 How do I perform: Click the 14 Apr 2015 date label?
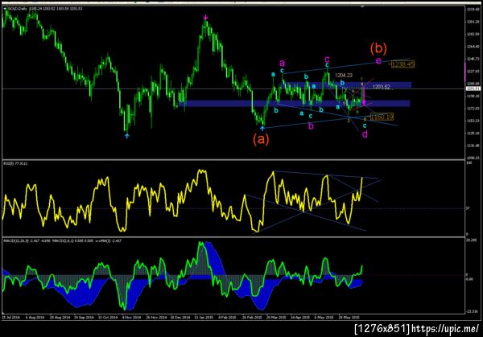coord(300,317)
